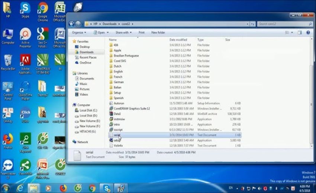Select the Computer desktop icon
Screen dimensions: 316x193
pyautogui.click(x=8, y=36)
